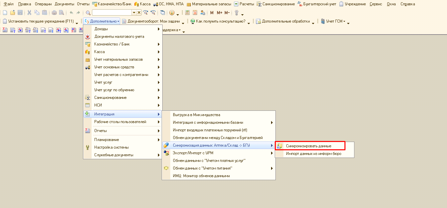
Task: Click the magnifier search icon
Action: [88, 13]
